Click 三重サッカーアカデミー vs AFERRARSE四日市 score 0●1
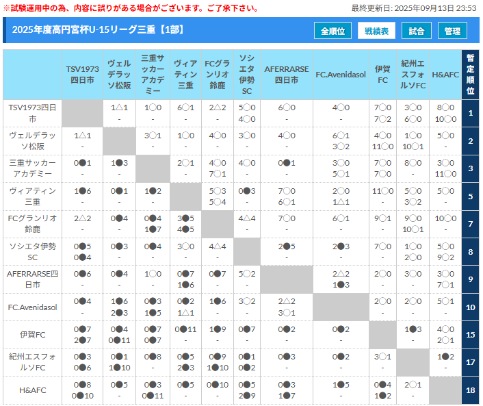 pyautogui.click(x=287, y=163)
